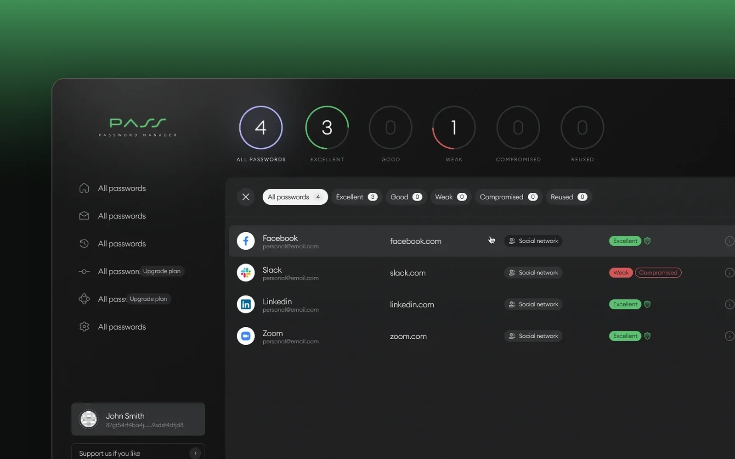Open All passwords next to the history icon

(122, 244)
